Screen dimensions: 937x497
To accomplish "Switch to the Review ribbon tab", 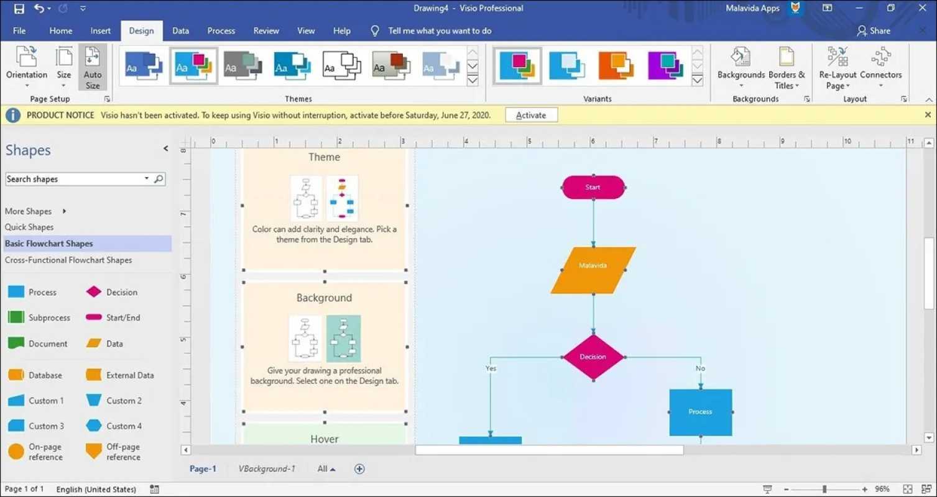I will point(265,30).
